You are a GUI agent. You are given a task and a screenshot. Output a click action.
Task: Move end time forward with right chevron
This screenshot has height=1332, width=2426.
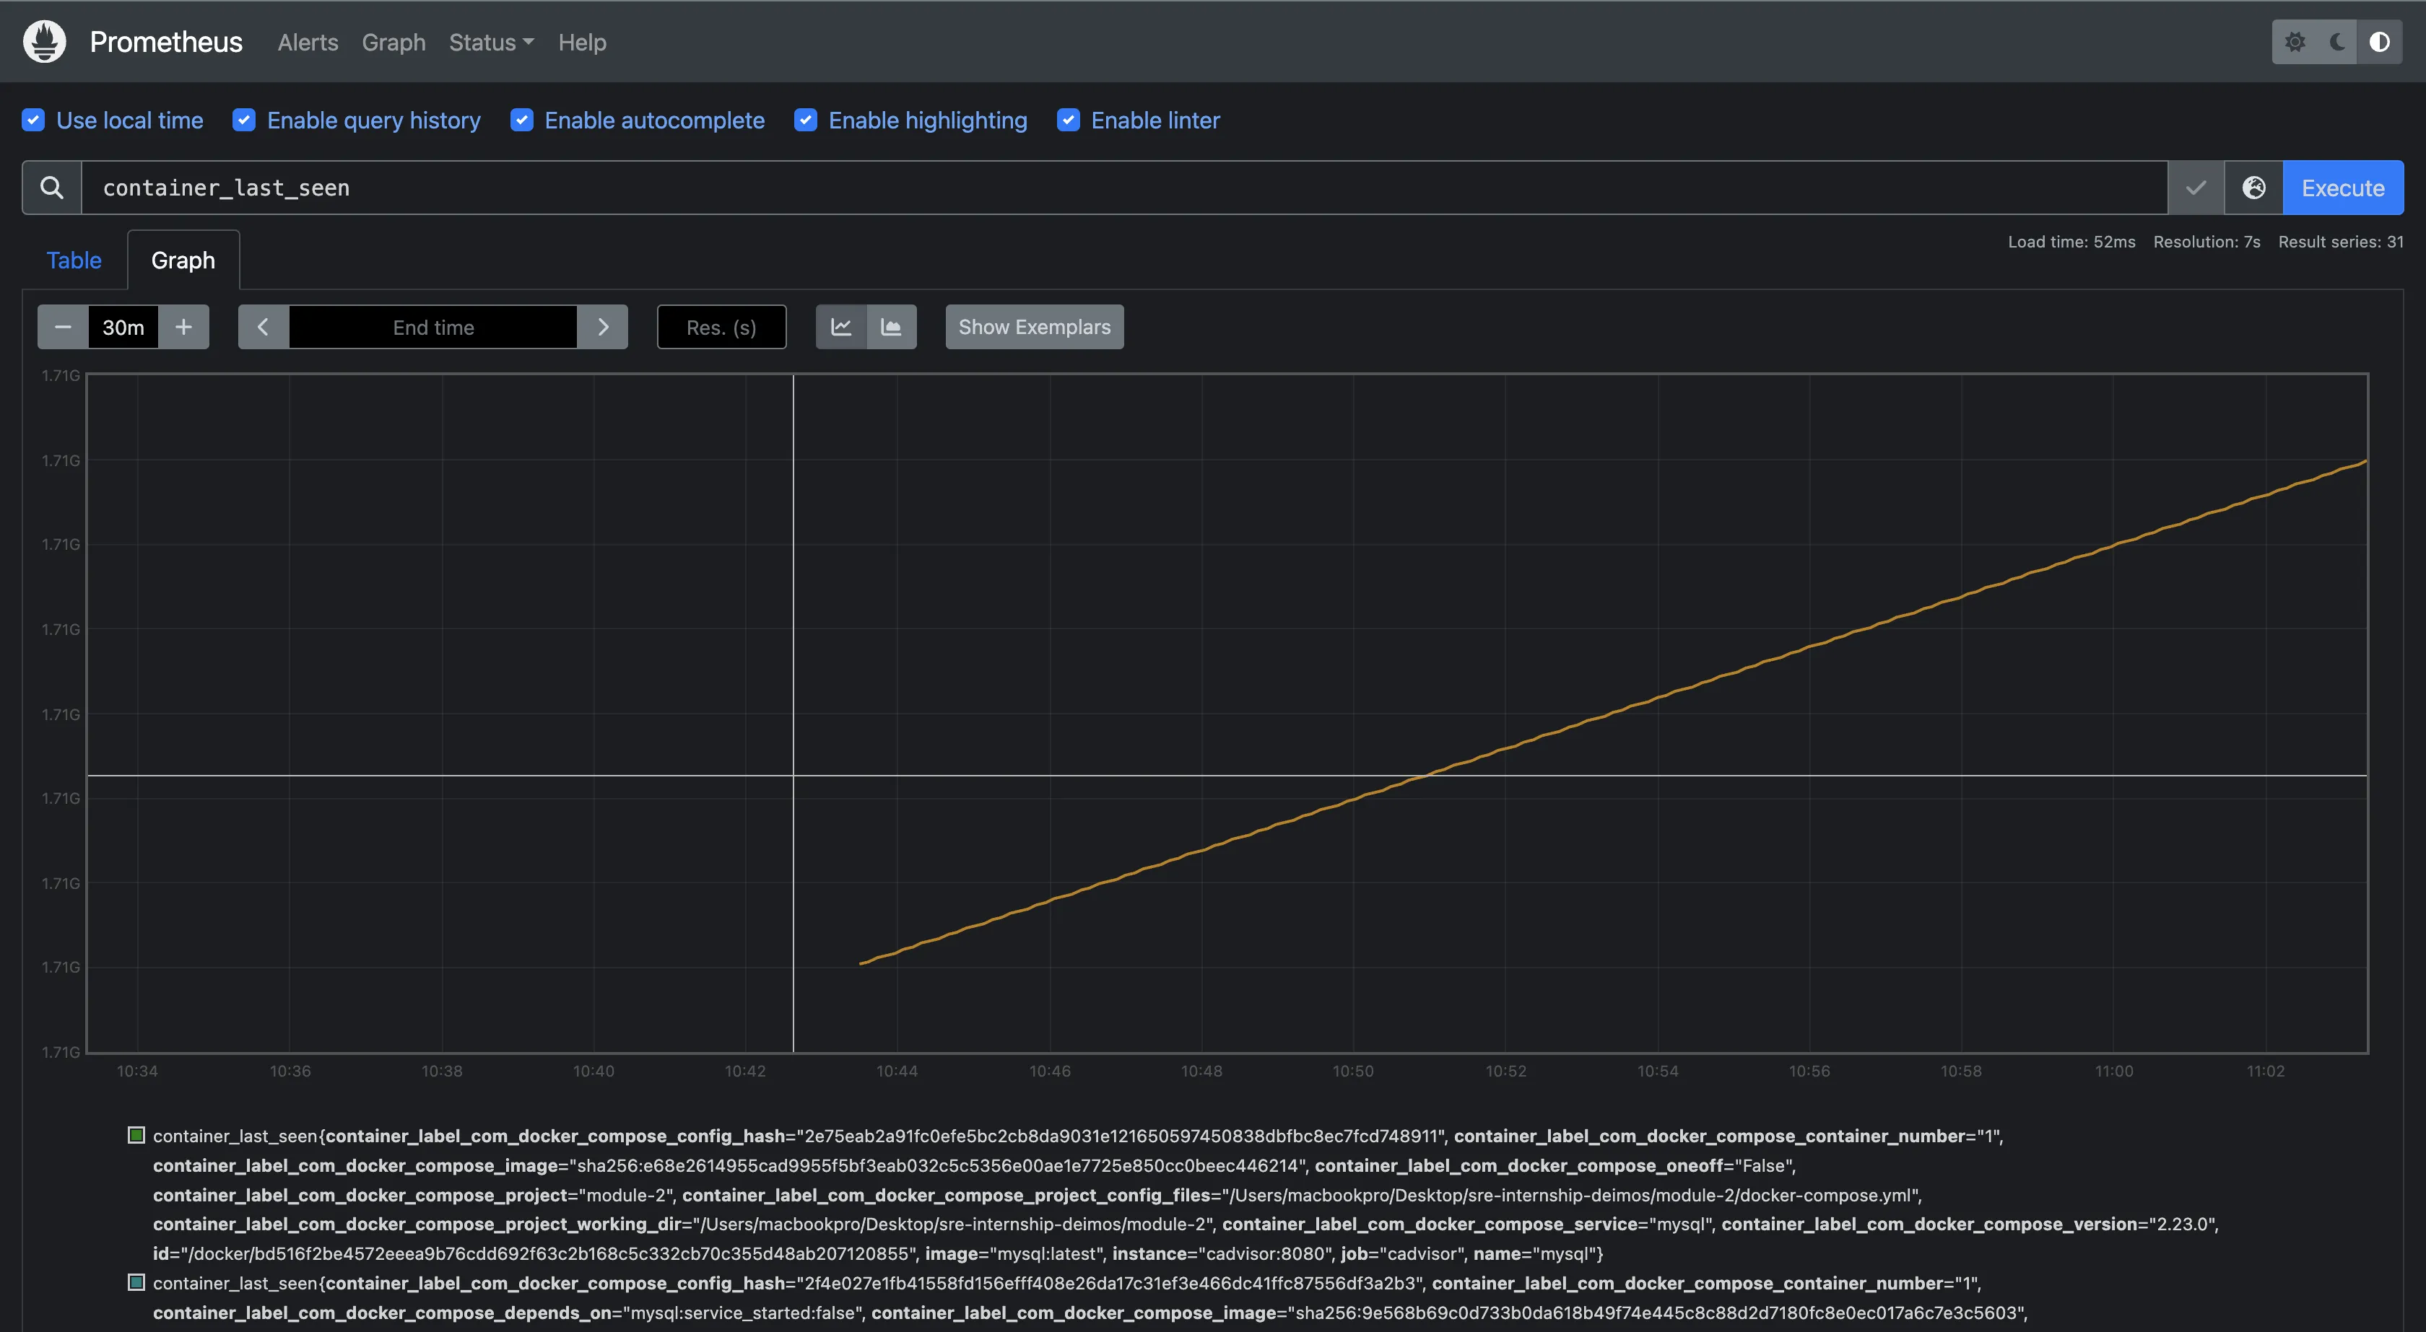603,328
